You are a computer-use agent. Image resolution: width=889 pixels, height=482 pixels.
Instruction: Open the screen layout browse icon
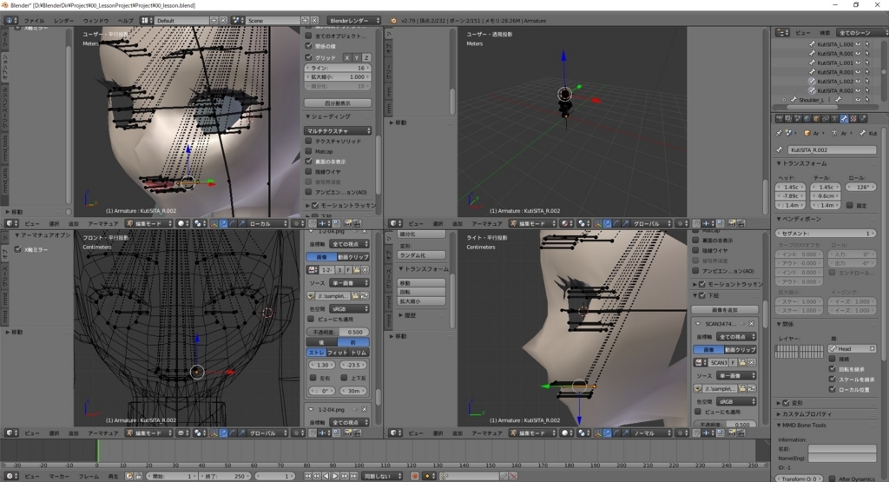click(x=147, y=21)
